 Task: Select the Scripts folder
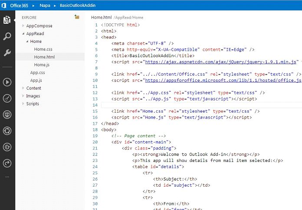tap(33, 103)
